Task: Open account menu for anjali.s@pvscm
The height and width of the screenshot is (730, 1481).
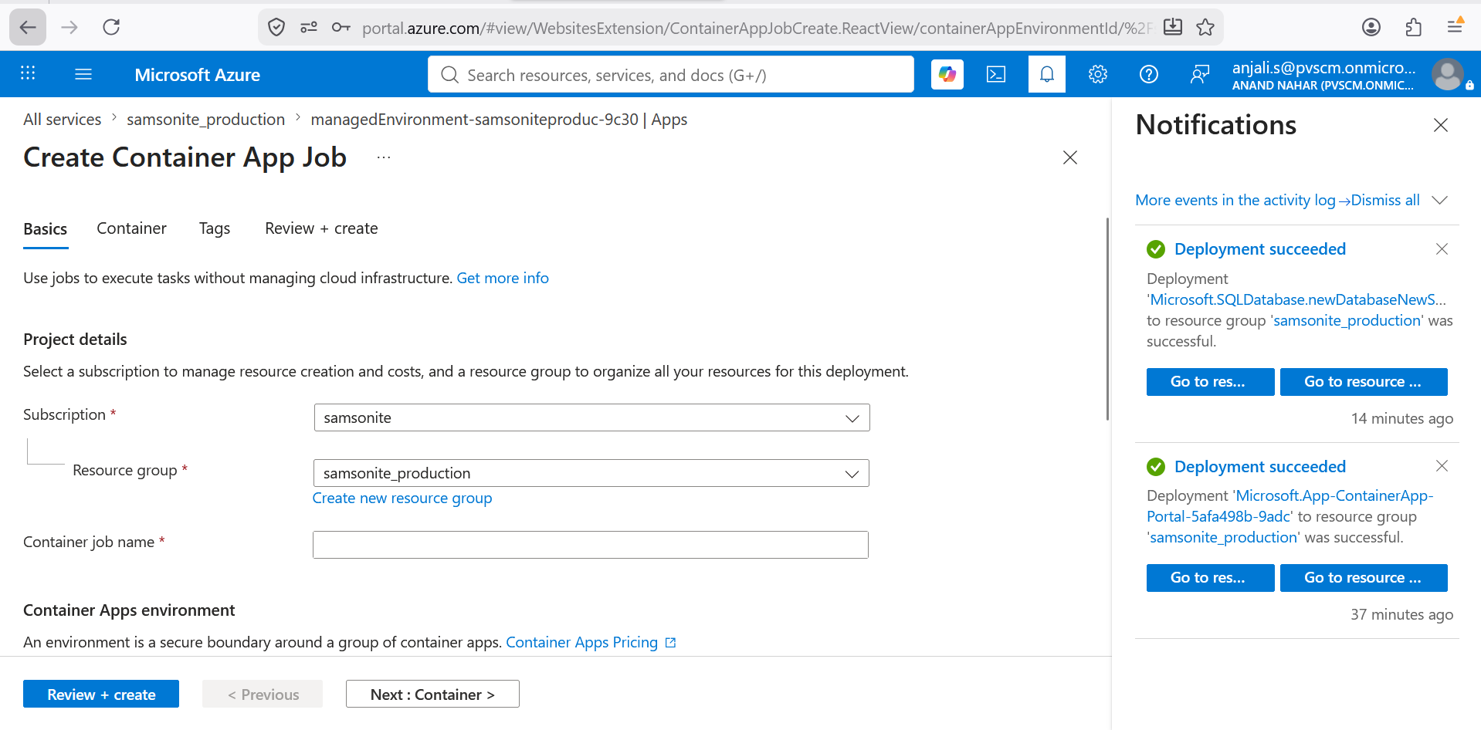Action: 1323,75
